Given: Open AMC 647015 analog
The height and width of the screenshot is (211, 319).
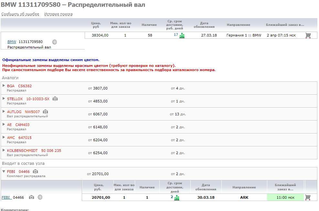Looking at the screenshot, I should [19, 138].
